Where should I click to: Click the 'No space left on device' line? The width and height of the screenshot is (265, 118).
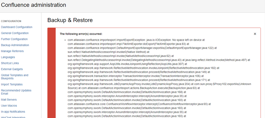136,40
